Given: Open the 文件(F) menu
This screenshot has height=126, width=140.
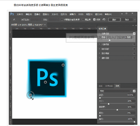Looking at the screenshot, I should [20, 14].
